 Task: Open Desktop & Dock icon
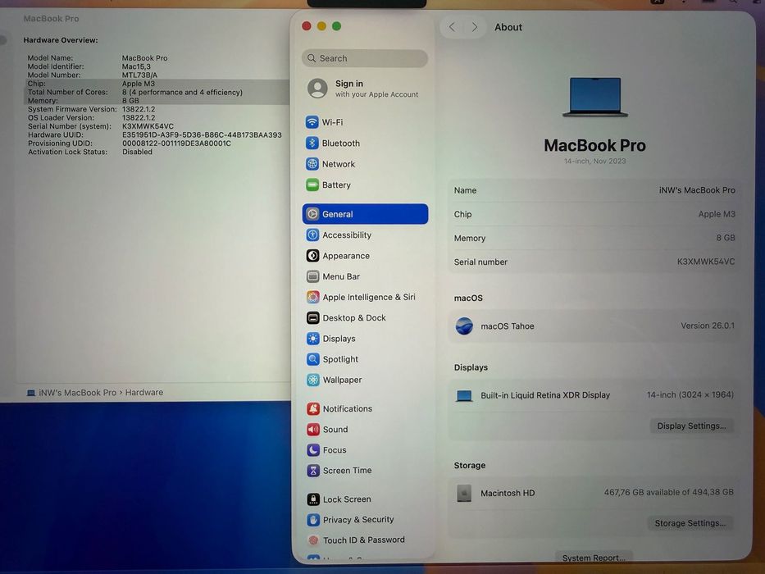[312, 318]
